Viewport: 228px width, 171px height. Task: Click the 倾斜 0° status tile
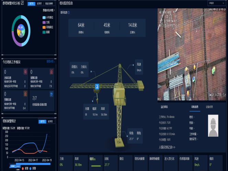pos(216,162)
